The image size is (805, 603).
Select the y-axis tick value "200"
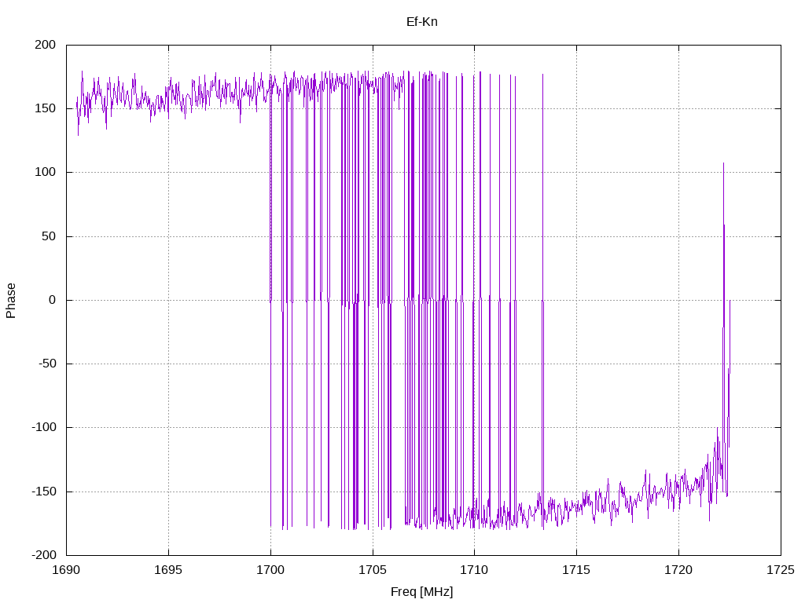(45, 45)
